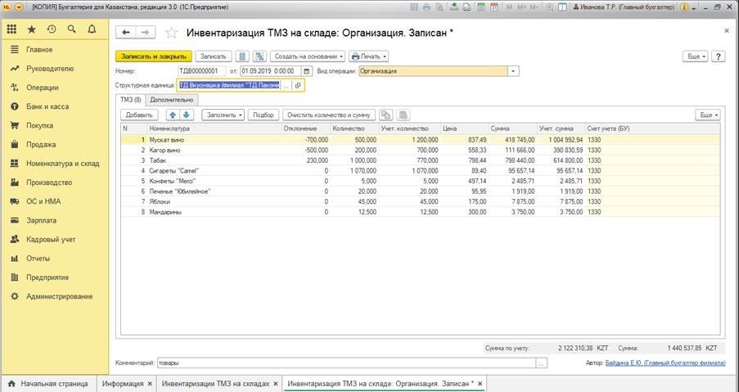Move selected row down with arrow

tap(187, 115)
